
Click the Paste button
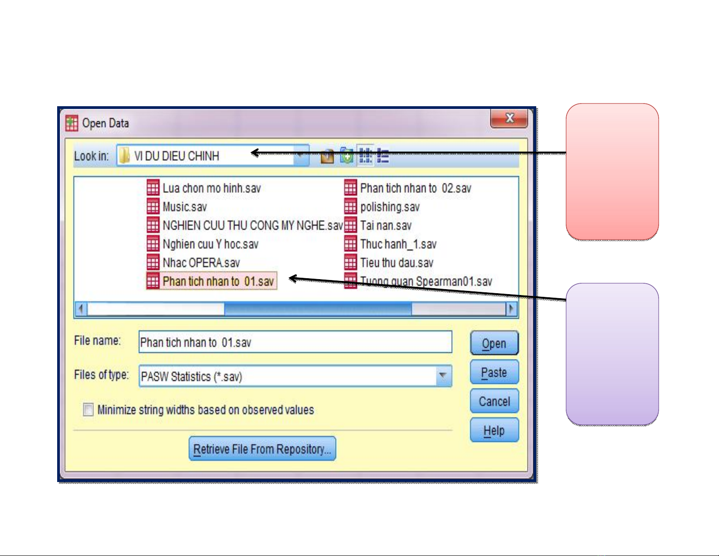(494, 373)
